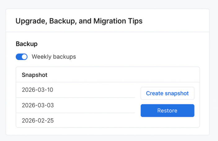Click the Upgrade, Backup, and Migration Tips title
Viewport: 218px width, 141px height.
click(79, 21)
